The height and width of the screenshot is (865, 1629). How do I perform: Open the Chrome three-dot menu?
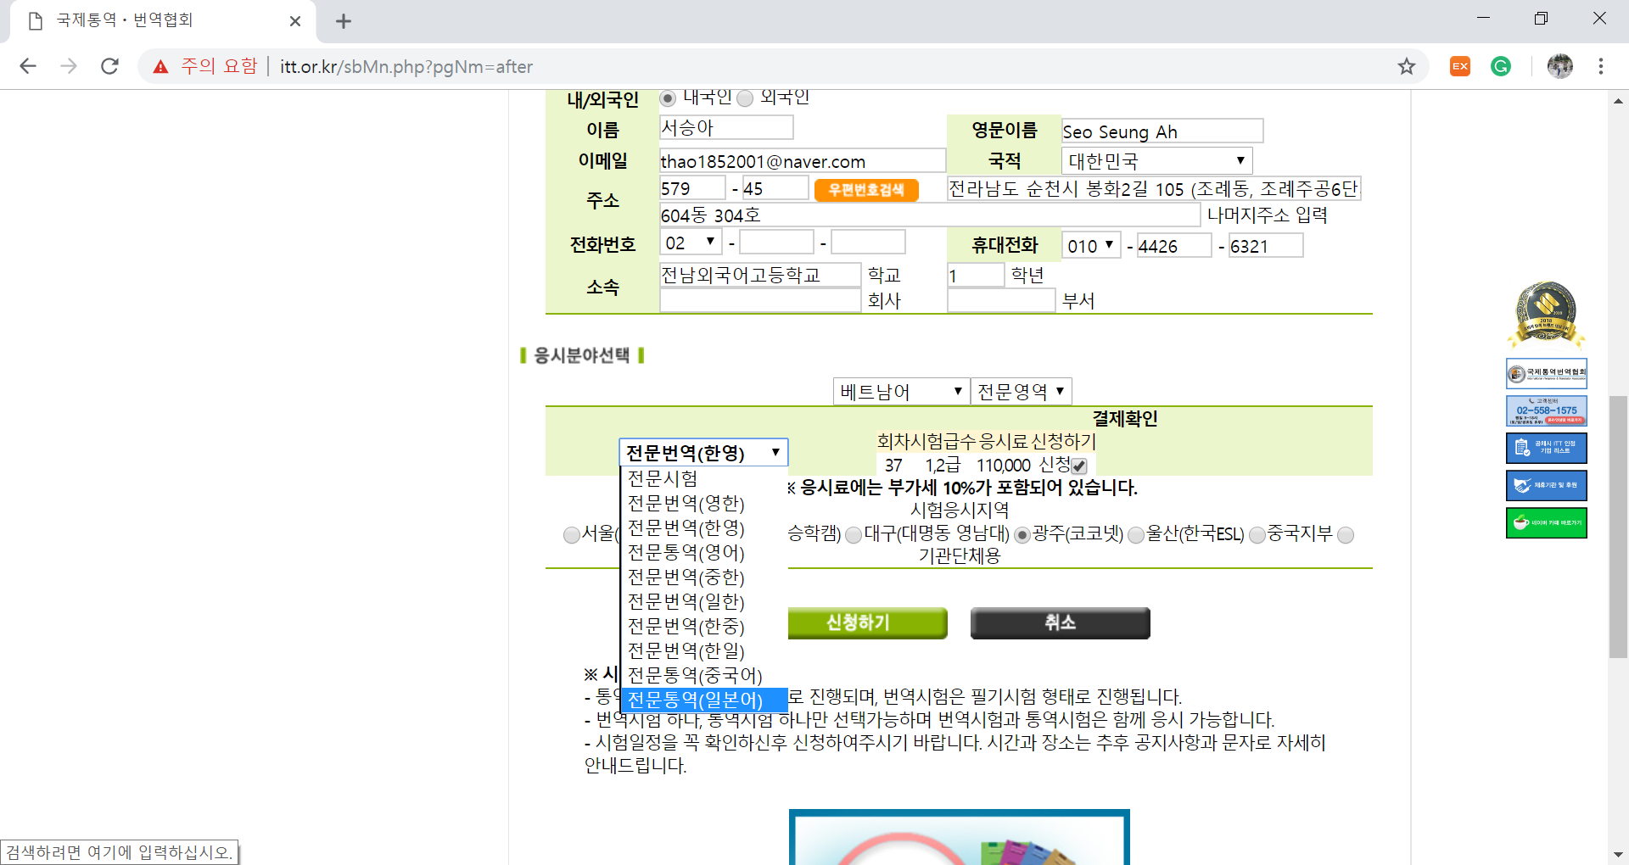[1600, 66]
